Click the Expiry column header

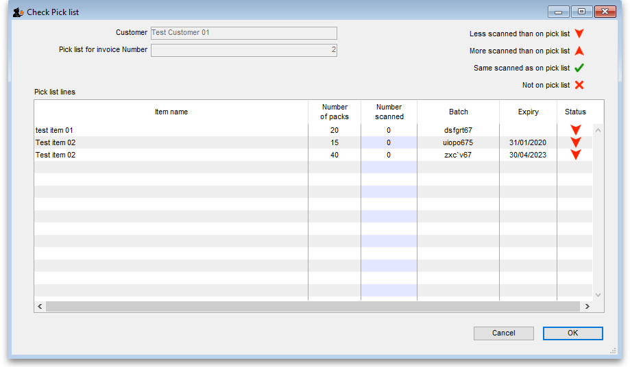pos(528,112)
